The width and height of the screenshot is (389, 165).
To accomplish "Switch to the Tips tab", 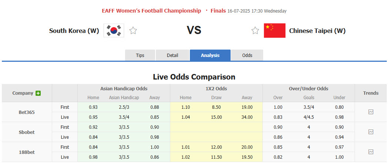I will (140, 55).
